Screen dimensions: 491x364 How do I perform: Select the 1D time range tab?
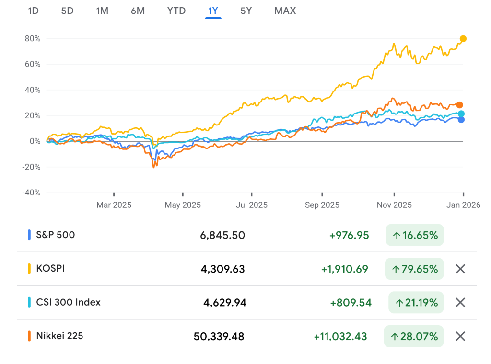point(33,11)
